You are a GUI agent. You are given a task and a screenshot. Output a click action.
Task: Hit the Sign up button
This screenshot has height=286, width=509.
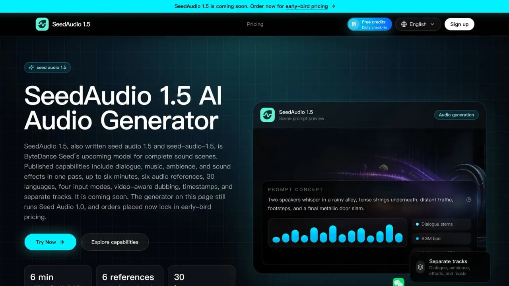tap(459, 24)
